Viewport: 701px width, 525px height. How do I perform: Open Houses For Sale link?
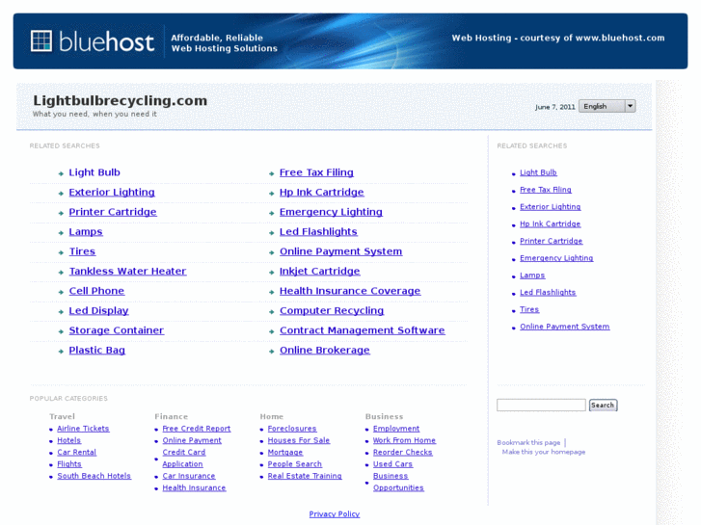299,440
